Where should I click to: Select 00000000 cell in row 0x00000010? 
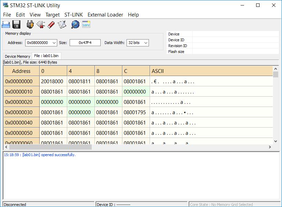click(136, 92)
